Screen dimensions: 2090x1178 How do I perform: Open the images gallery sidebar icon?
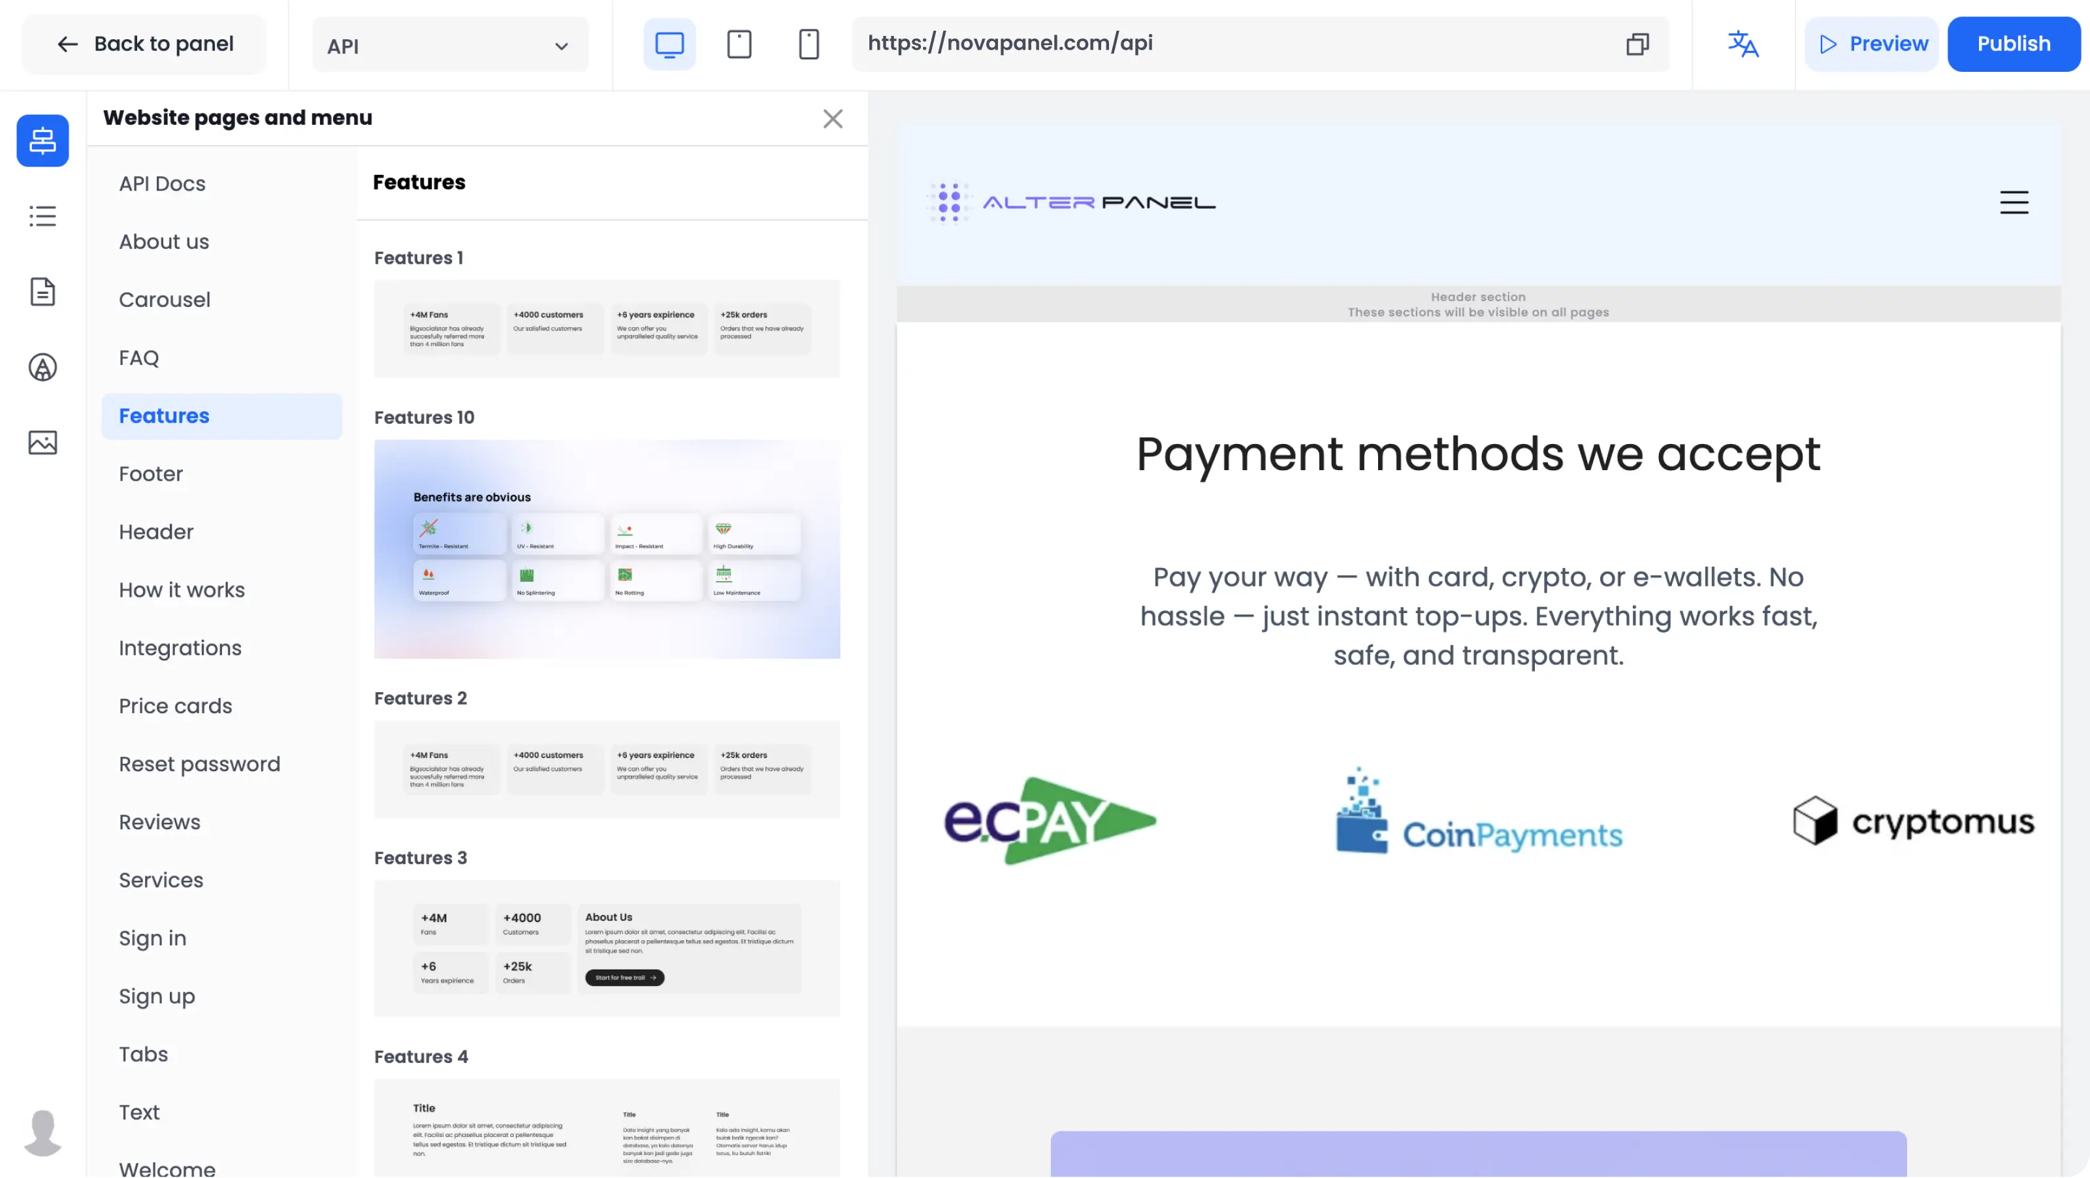coord(42,442)
